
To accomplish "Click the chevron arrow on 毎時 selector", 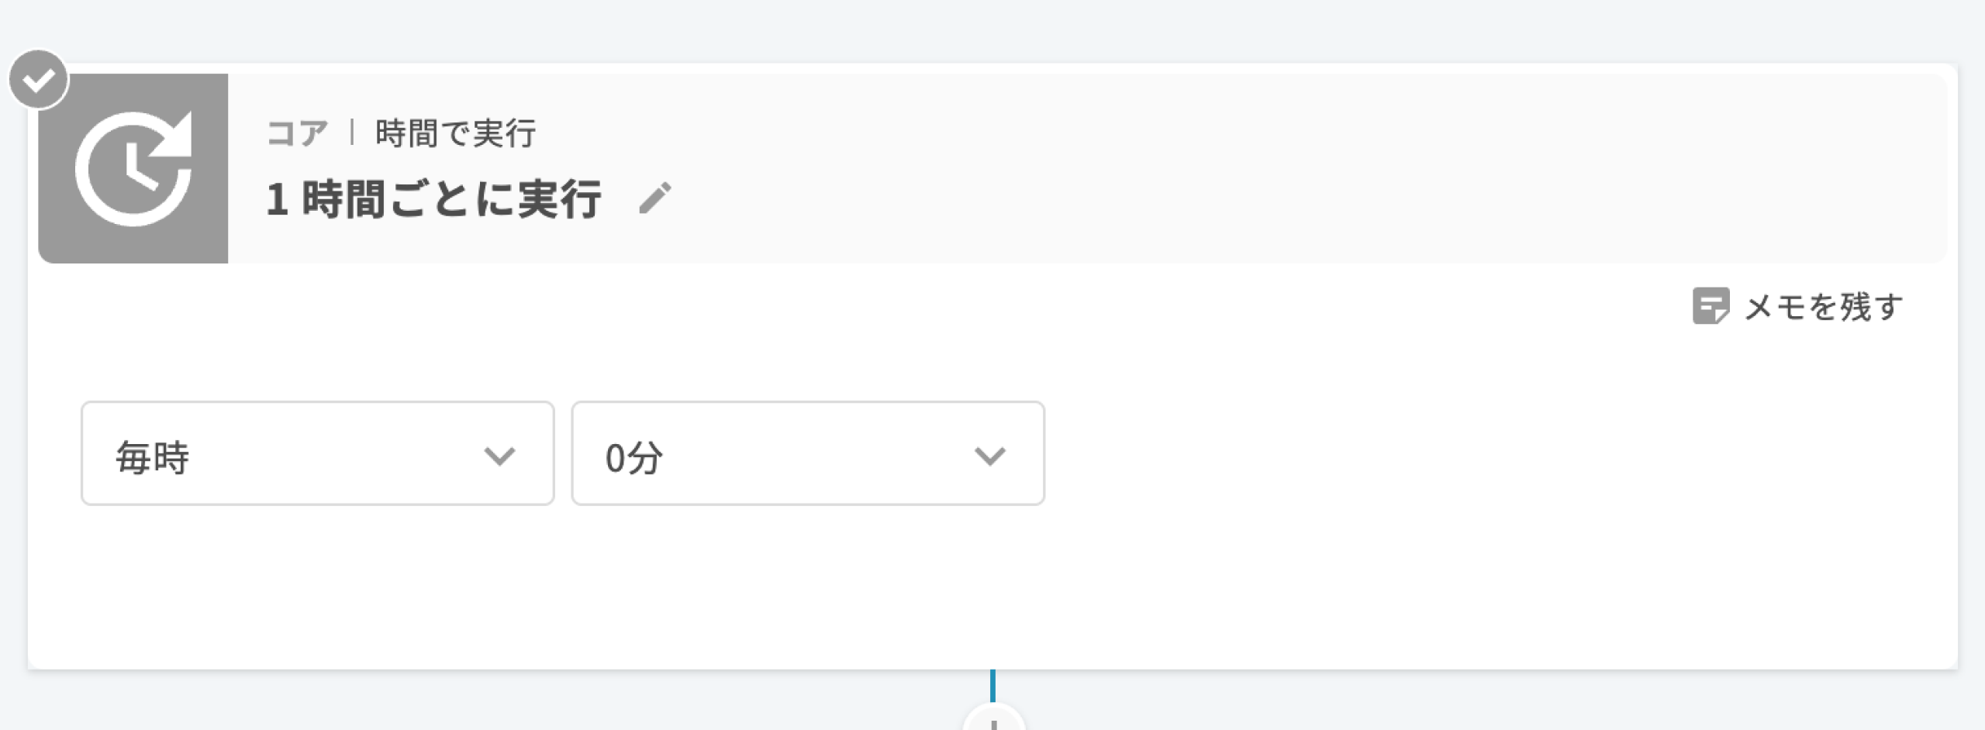I will 499,456.
